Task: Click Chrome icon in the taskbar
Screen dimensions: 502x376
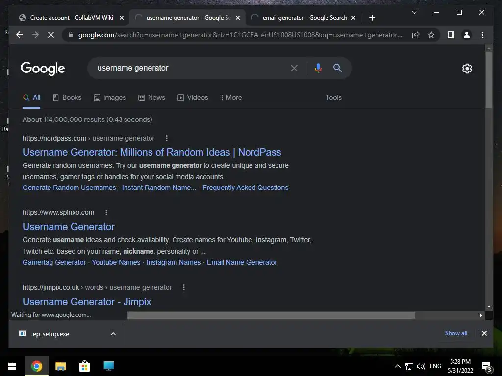Action: [x=36, y=366]
